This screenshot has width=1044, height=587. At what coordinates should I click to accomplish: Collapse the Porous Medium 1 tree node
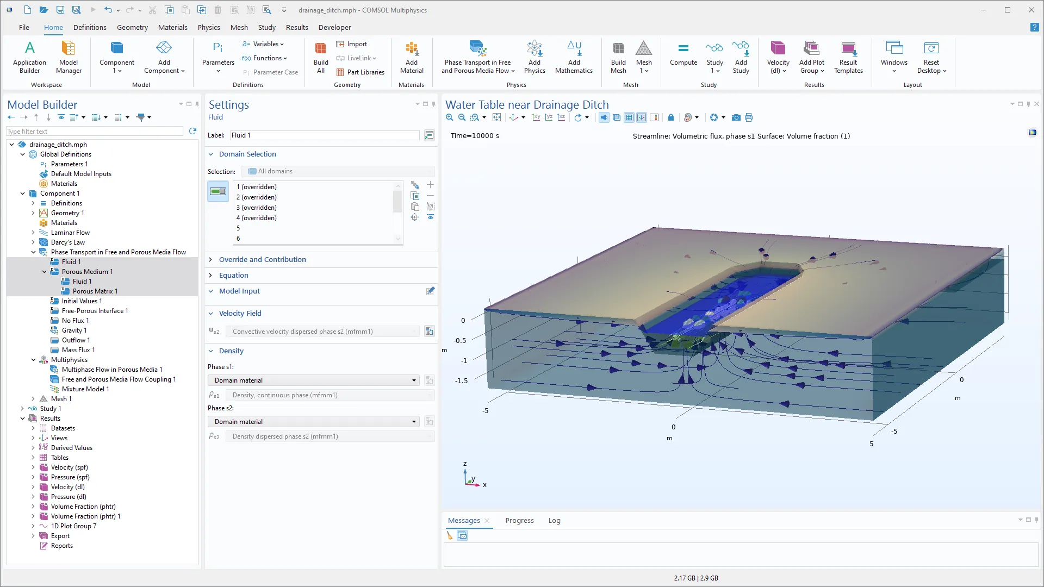click(x=45, y=272)
